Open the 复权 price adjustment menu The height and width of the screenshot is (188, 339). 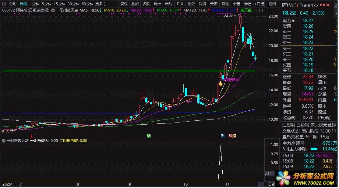coord(124,4)
